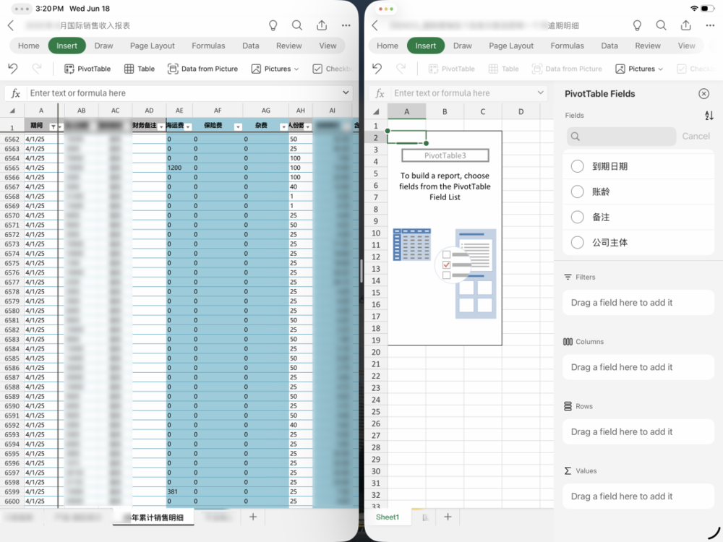
Task: Close the PivotTable Fields panel
Action: [703, 94]
